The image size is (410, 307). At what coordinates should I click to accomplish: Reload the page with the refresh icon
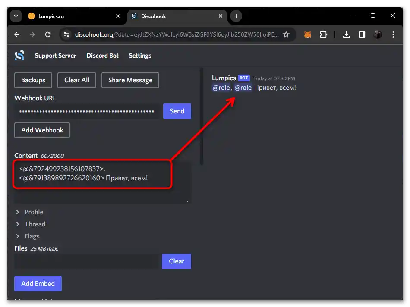[48, 34]
